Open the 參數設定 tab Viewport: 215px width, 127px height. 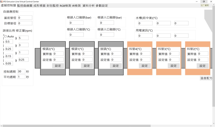coord(102,6)
